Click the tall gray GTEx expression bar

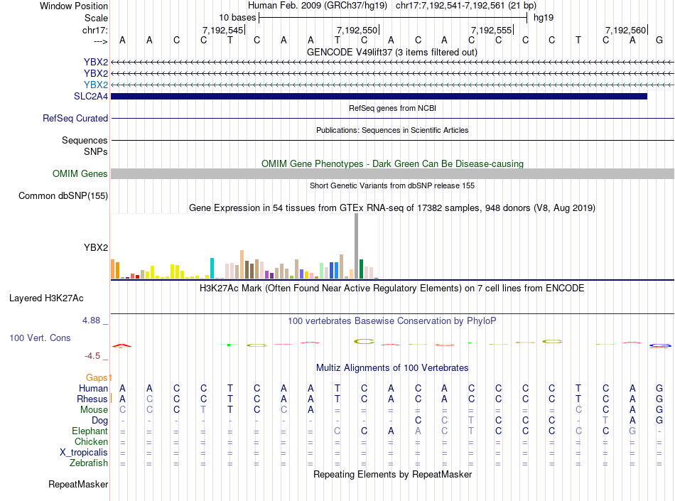coord(357,246)
